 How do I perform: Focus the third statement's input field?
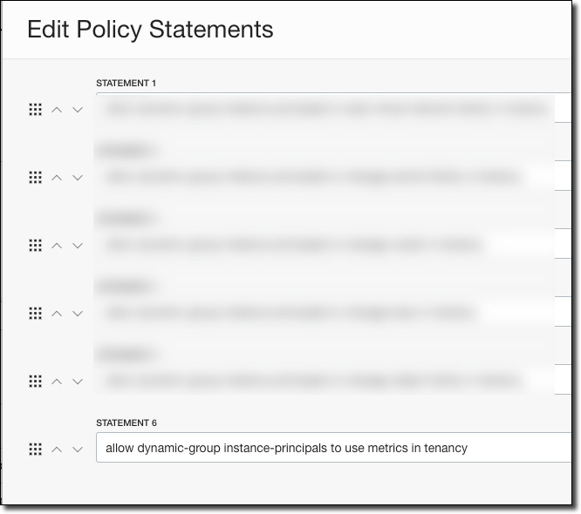coord(332,245)
